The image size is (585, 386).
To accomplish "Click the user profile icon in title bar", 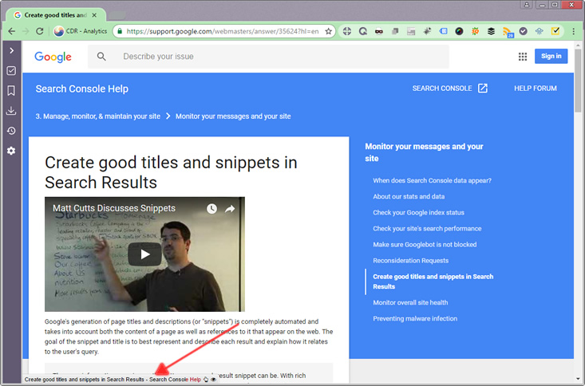I will tap(527, 5).
